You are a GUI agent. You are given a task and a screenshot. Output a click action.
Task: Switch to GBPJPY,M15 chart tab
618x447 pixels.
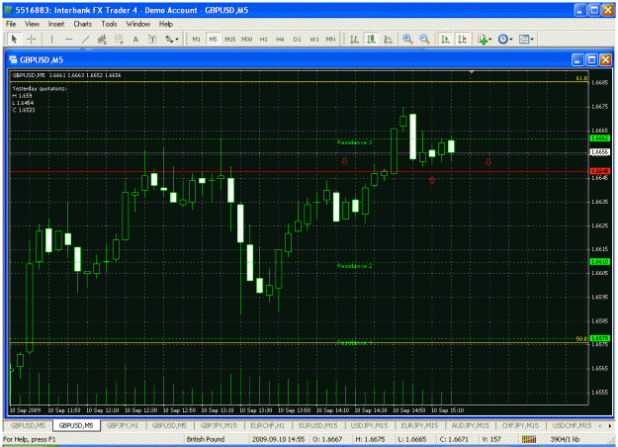coord(219,425)
